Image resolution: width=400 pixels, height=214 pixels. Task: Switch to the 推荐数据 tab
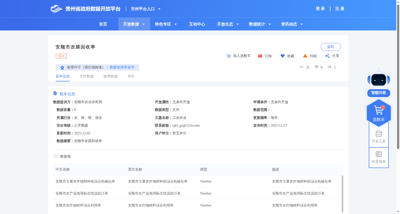coord(110,76)
